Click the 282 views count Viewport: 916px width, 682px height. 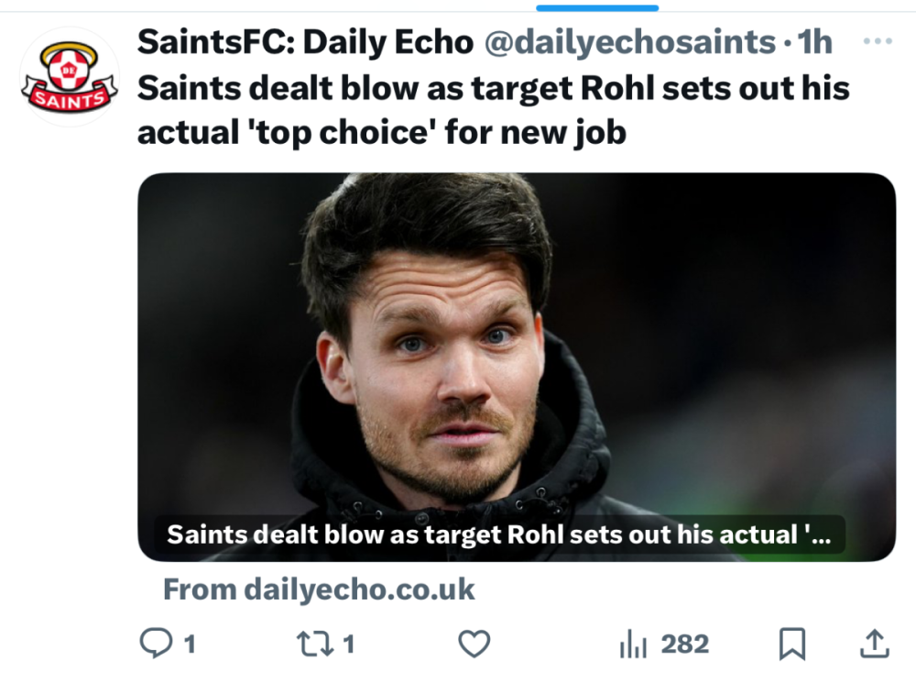coord(685,644)
